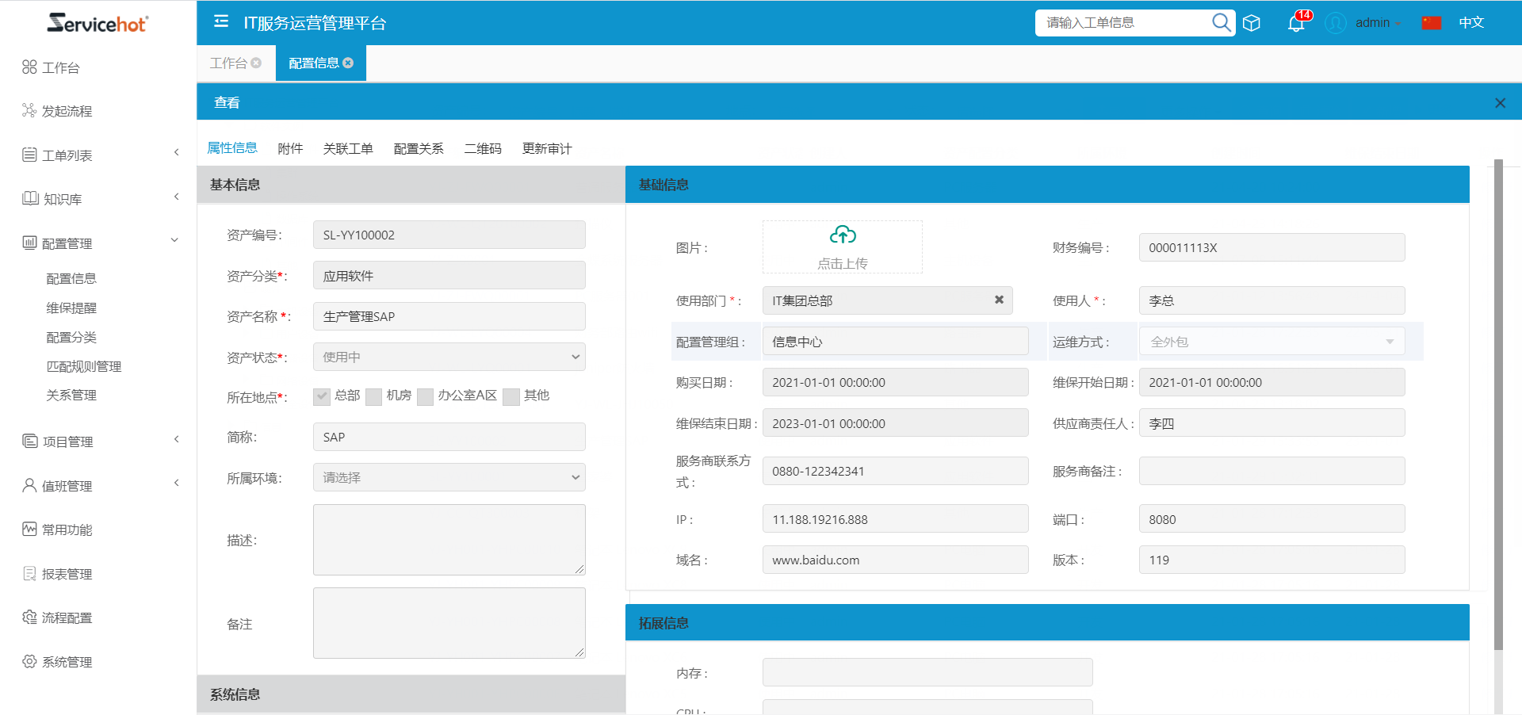The height and width of the screenshot is (715, 1522).
Task: Check the 机房 location checkbox
Action: pyautogui.click(x=373, y=396)
